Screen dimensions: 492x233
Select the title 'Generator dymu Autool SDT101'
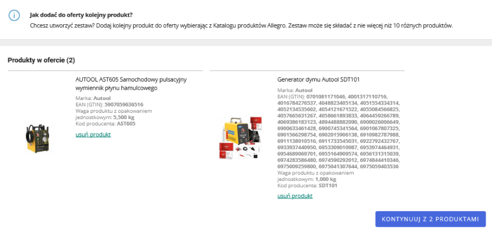(318, 80)
